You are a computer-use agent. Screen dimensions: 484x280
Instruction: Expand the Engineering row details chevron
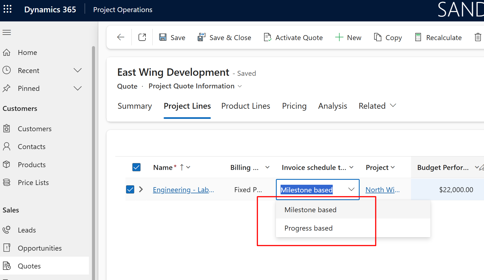click(141, 189)
